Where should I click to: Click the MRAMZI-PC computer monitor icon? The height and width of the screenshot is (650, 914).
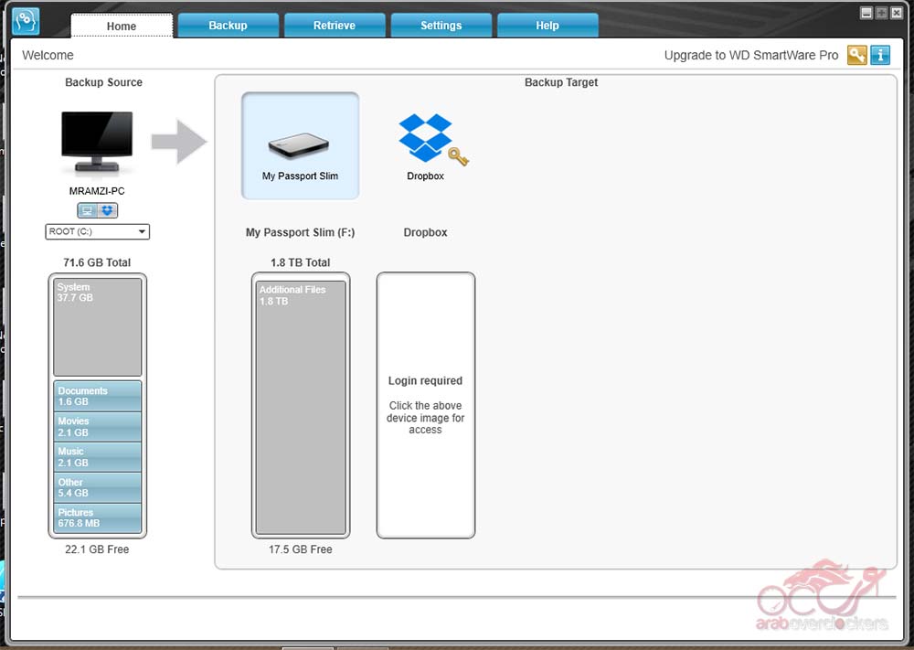coord(97,142)
